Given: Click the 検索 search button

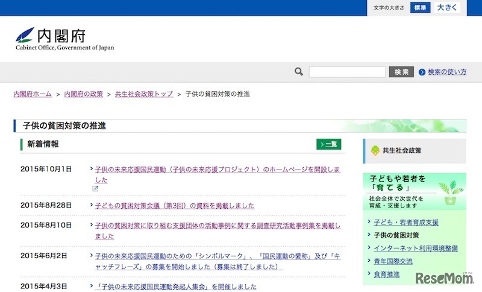Looking at the screenshot, I should pos(401,72).
